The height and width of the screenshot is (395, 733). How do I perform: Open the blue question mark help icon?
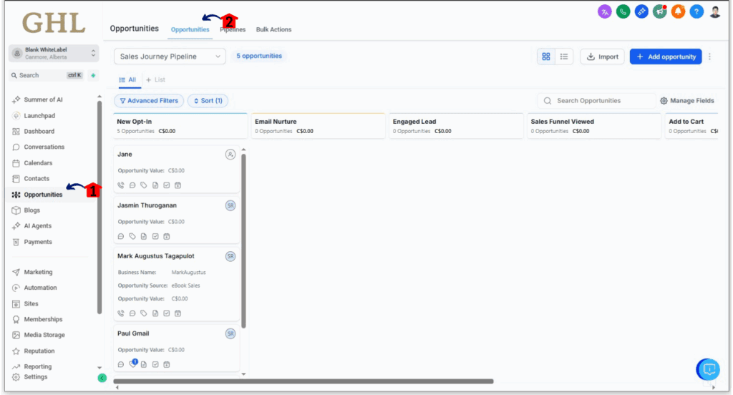[696, 11]
